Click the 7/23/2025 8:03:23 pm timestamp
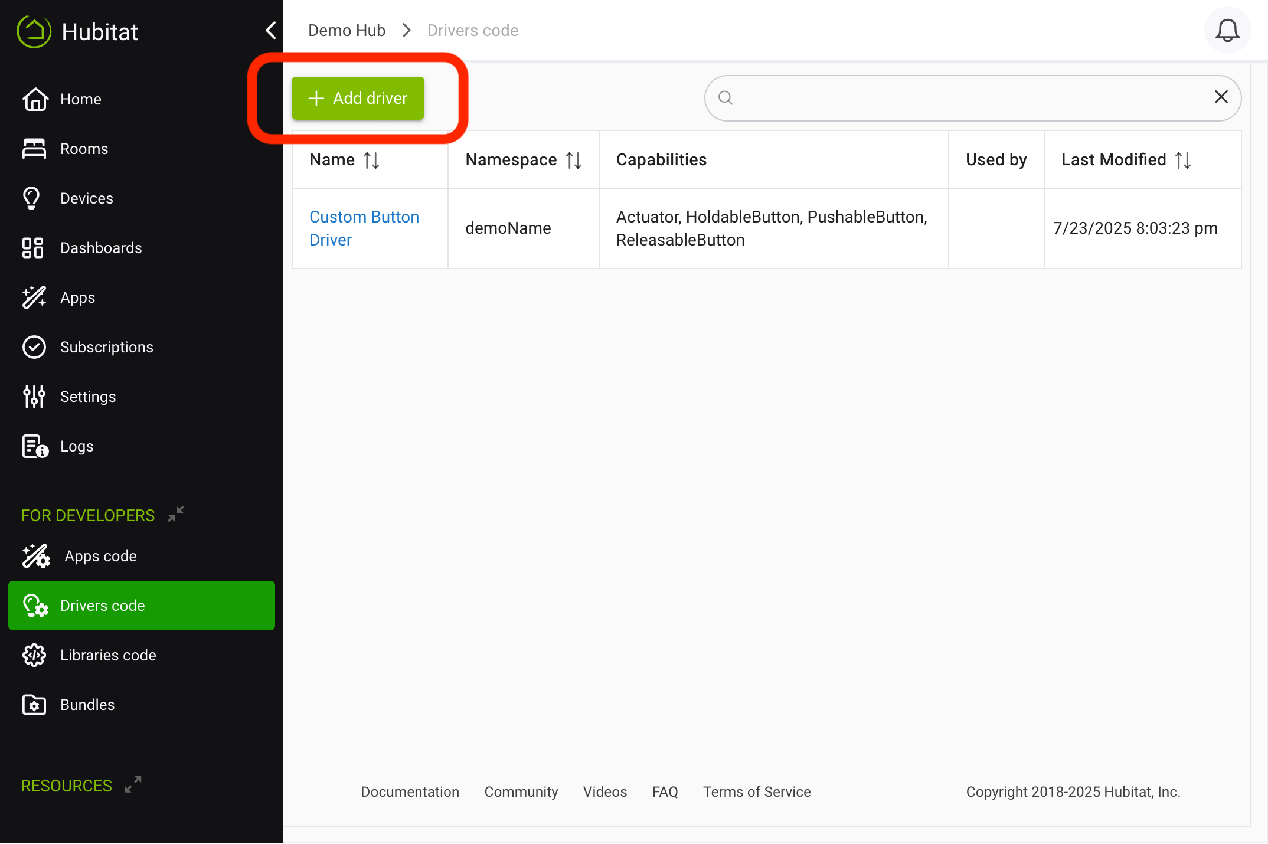1268x844 pixels. point(1135,228)
